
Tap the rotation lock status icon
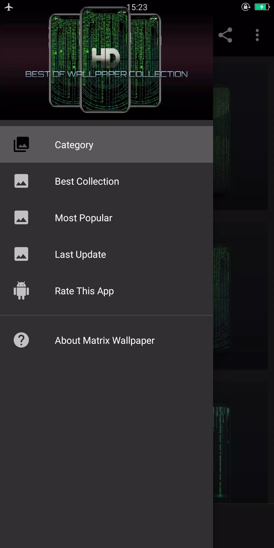click(x=246, y=7)
